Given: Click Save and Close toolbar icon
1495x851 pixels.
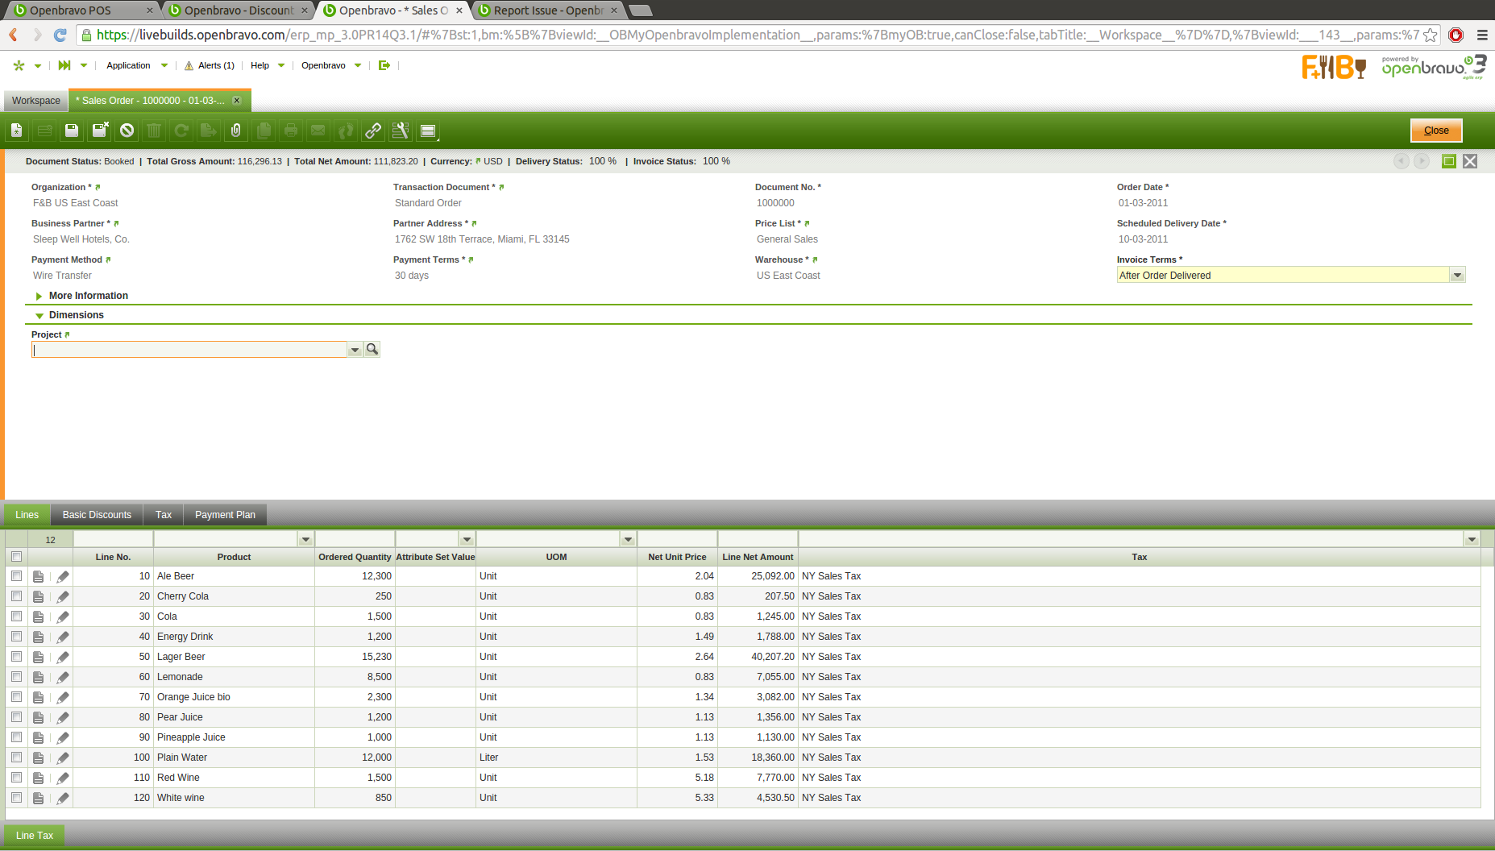Looking at the screenshot, I should 100,131.
